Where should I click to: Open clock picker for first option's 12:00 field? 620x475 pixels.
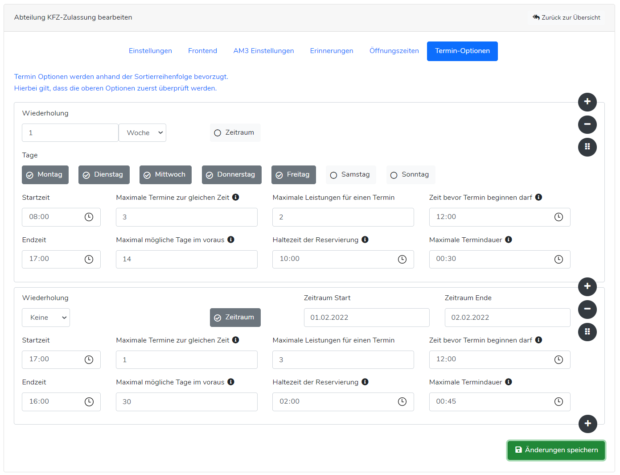coord(558,217)
